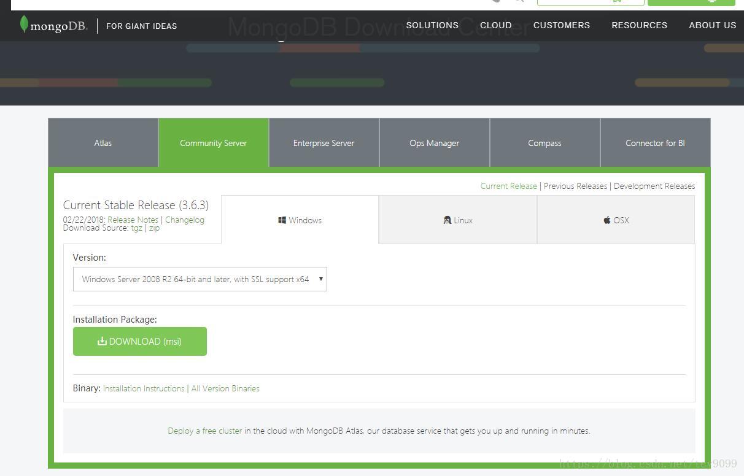The width and height of the screenshot is (744, 476).
Task: Click the 'Installation Package:' label
Action: tap(115, 320)
